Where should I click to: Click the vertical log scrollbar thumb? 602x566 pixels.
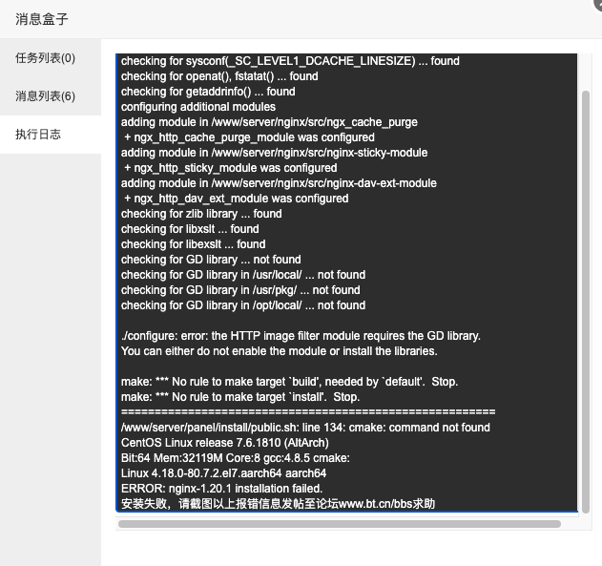[586, 302]
